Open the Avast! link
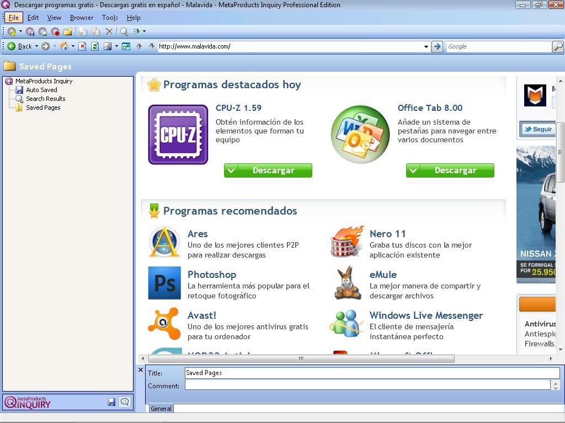This screenshot has width=565, height=423. click(202, 315)
